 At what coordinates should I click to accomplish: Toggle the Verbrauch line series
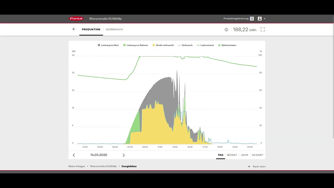185,45
